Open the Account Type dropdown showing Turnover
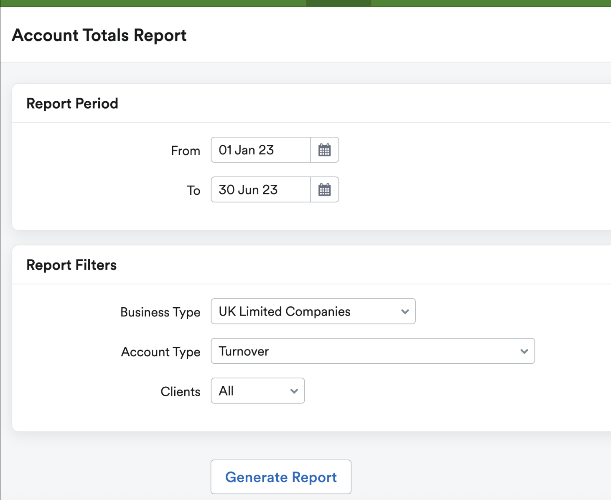 373,351
